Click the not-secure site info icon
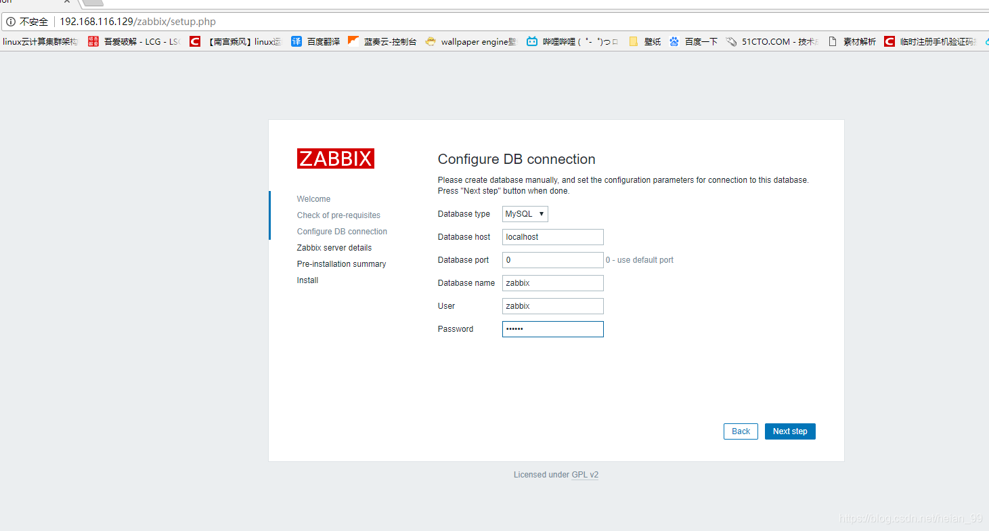 (11, 22)
